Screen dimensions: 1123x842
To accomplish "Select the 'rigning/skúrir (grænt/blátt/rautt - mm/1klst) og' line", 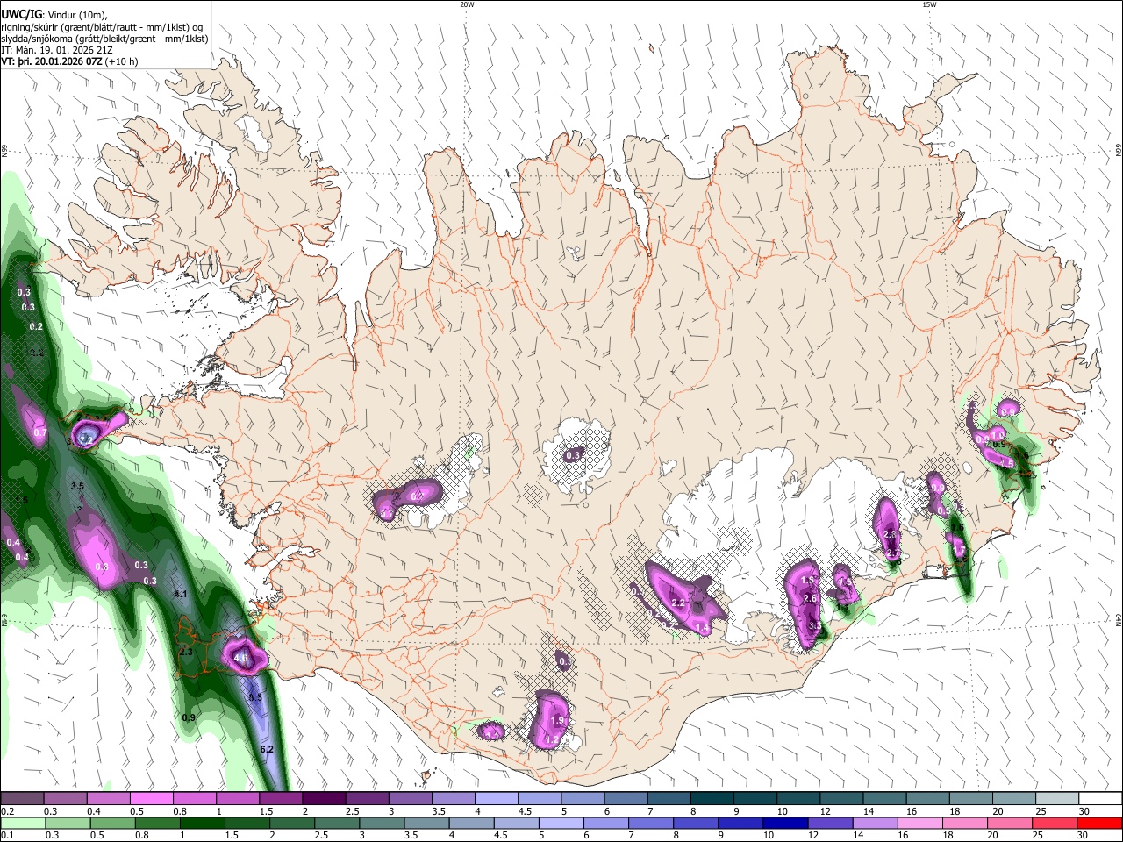I will click(x=103, y=27).
